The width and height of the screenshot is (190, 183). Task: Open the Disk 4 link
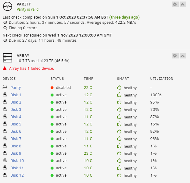tap(16, 117)
